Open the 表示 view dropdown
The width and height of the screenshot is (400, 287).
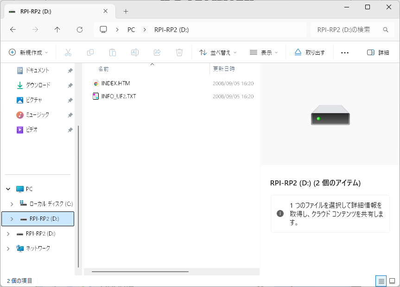(x=264, y=52)
